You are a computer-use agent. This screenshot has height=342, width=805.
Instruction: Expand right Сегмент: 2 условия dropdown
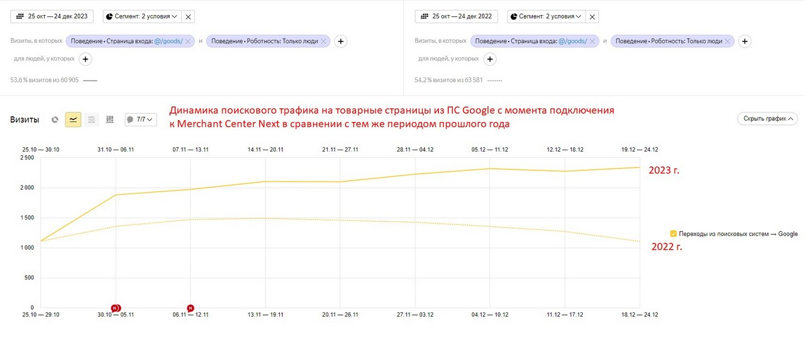546,16
